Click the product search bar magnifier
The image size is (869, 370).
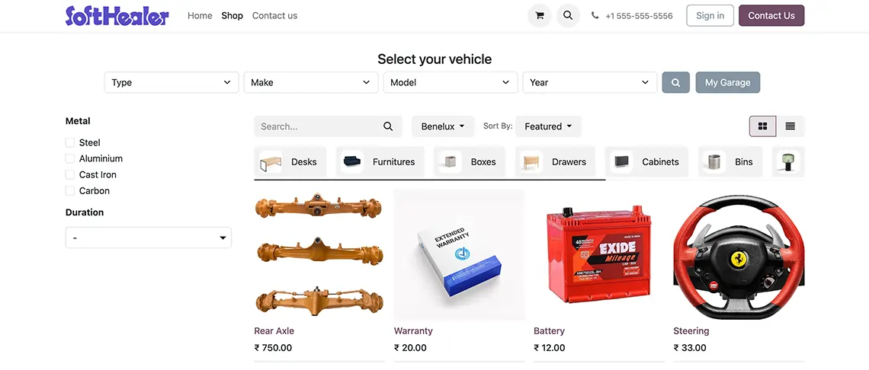pos(388,126)
